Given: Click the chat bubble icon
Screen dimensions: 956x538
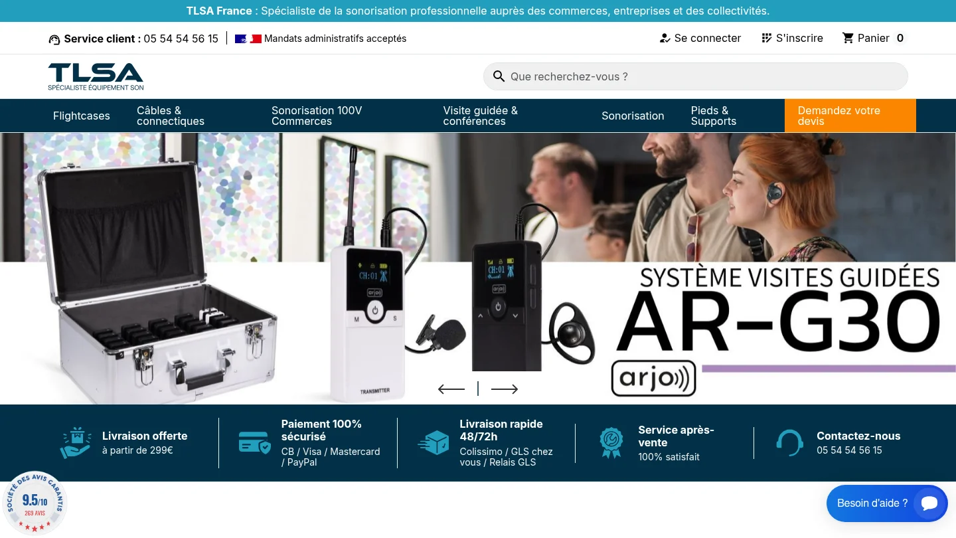Looking at the screenshot, I should (929, 503).
